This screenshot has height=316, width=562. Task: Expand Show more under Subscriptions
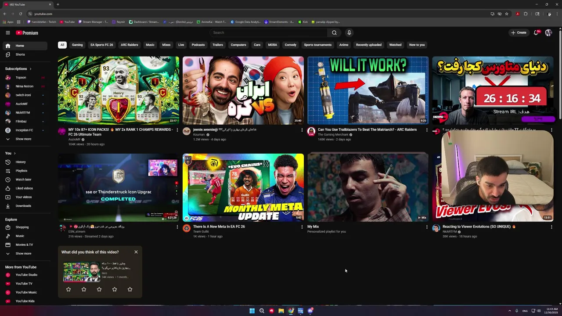coord(24,139)
